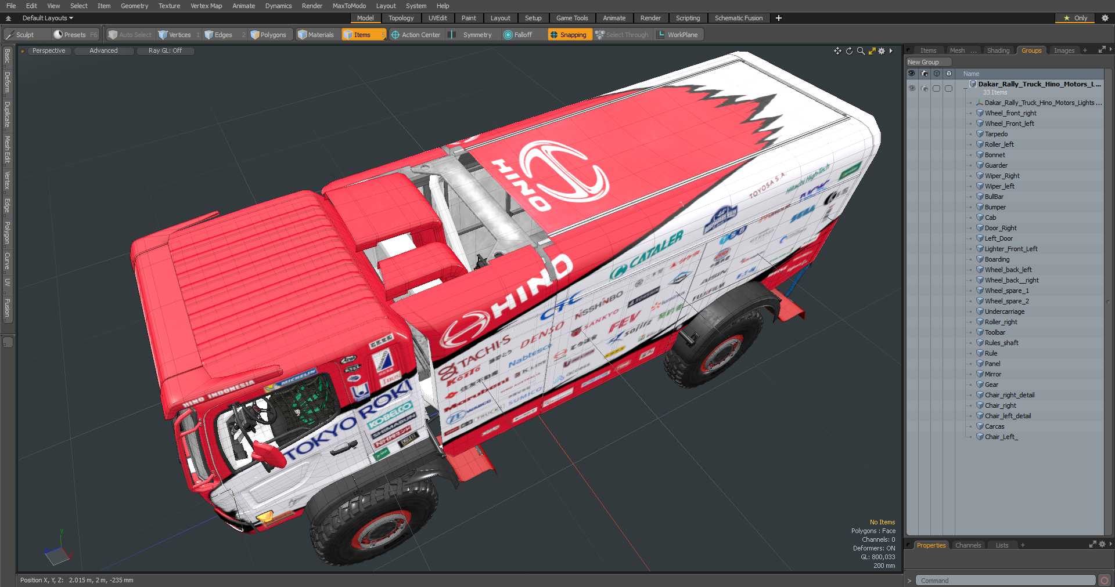
Task: Open the Polygon vertical sidebar tab
Action: pos(7,233)
